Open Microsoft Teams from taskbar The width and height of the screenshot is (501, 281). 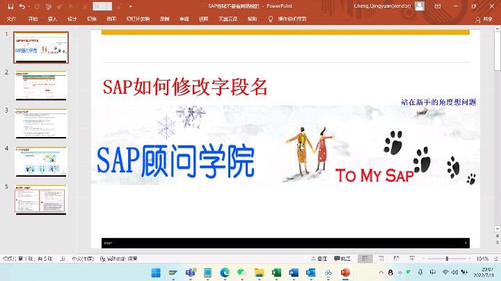click(191, 273)
